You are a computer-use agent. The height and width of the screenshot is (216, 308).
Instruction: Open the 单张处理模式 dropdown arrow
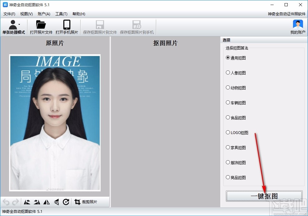(19, 25)
